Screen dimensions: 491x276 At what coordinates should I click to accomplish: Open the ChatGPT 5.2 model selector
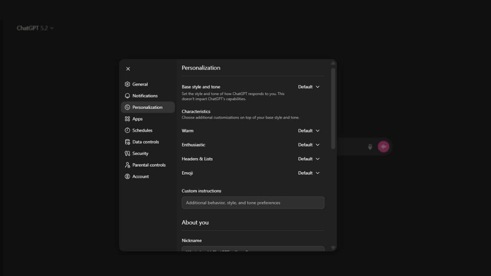coord(35,28)
